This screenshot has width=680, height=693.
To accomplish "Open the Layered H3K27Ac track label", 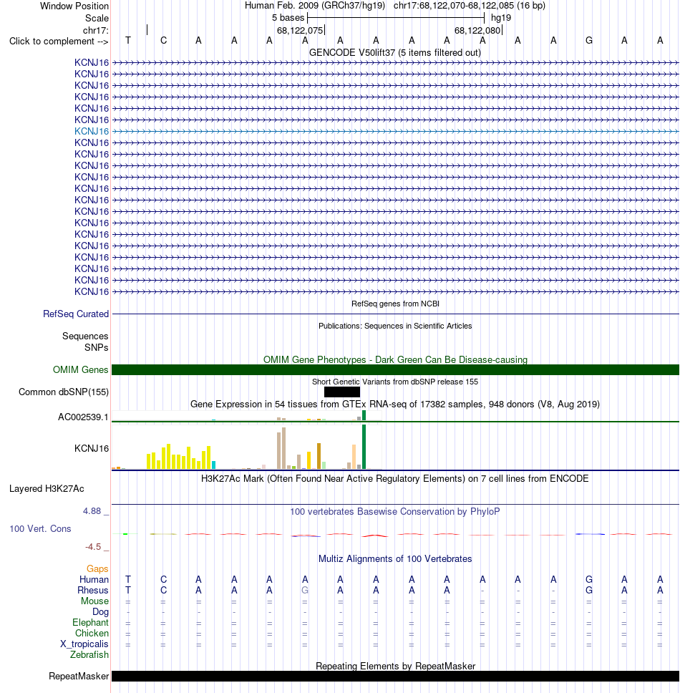I will pyautogui.click(x=47, y=489).
